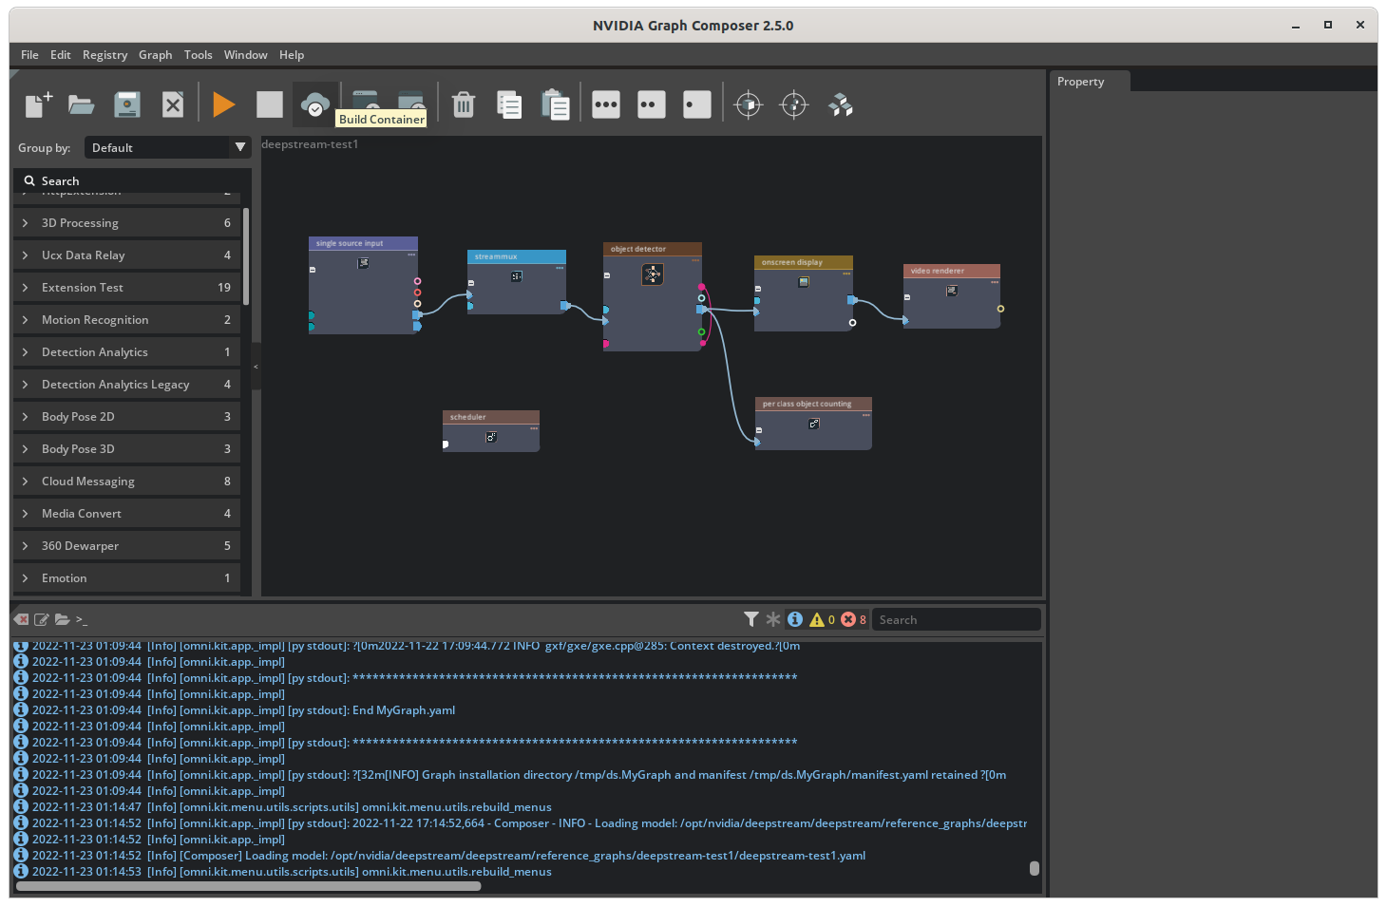Image resolution: width=1387 pixels, height=907 pixels.
Task: Select the scheduler node
Action: (x=491, y=431)
